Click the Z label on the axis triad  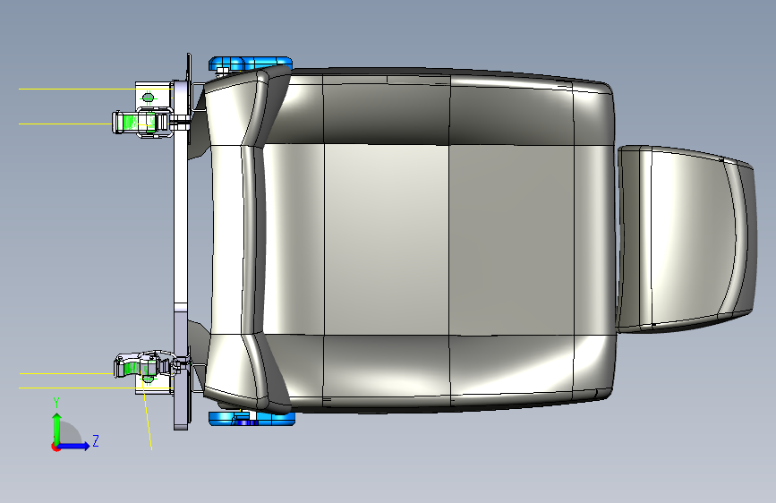96,440
